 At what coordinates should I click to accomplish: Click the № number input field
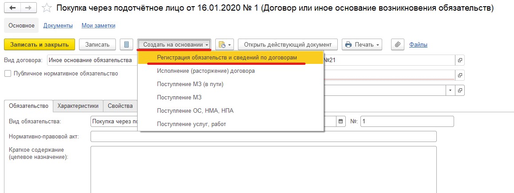pyautogui.click(x=407, y=121)
